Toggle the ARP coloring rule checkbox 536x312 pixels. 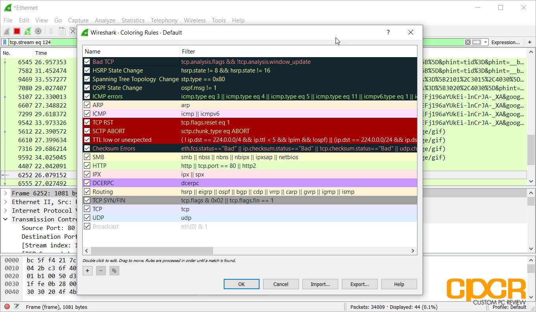[87, 105]
